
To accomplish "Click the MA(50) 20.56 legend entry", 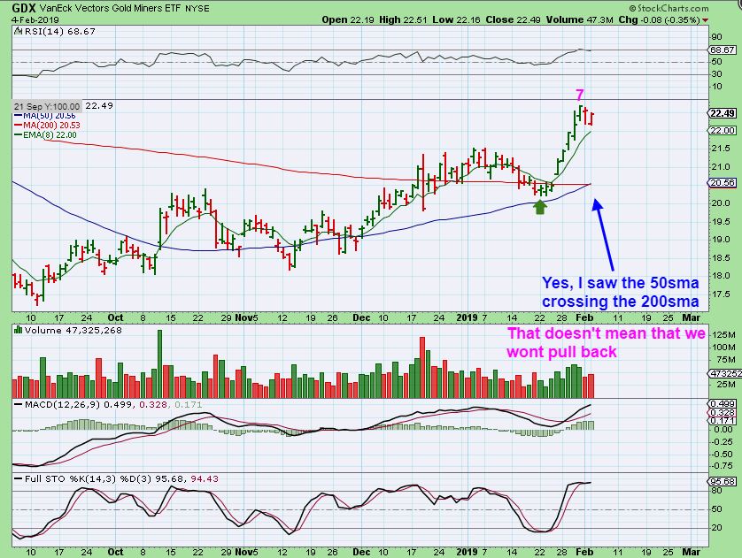I will [x=44, y=116].
